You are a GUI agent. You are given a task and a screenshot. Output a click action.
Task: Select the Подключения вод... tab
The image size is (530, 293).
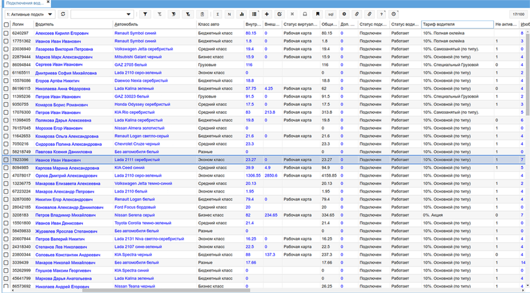tap(25, 3)
